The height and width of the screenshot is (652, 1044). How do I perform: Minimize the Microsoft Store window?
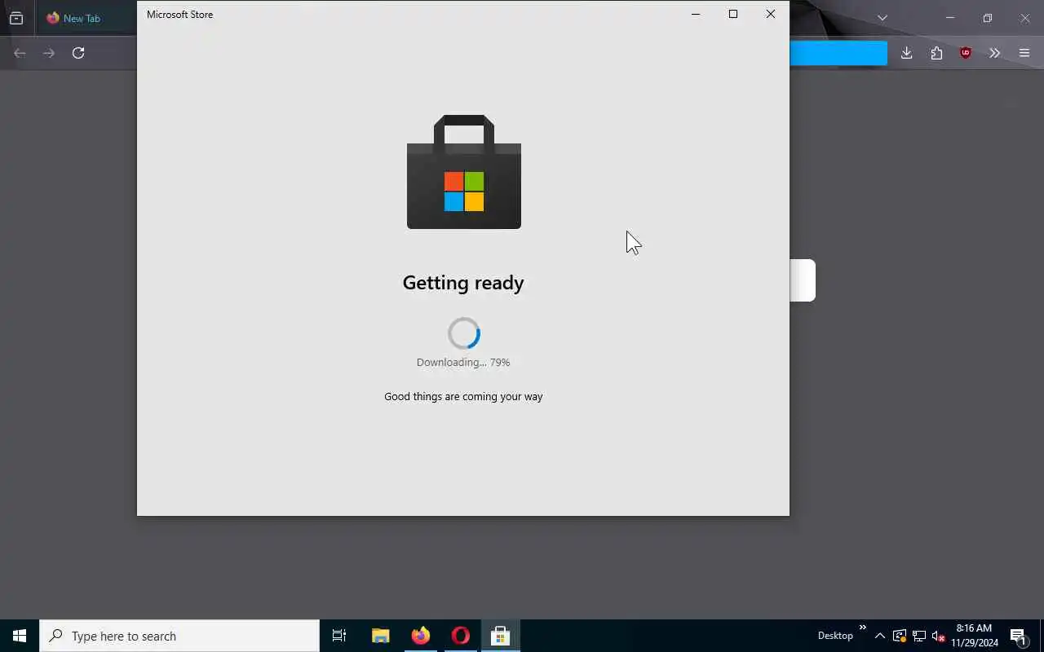pyautogui.click(x=696, y=14)
